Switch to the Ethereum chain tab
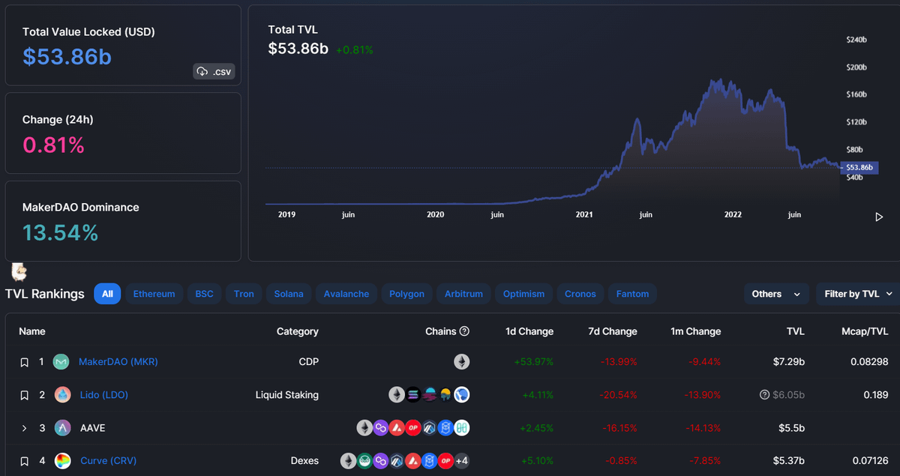 coord(154,294)
